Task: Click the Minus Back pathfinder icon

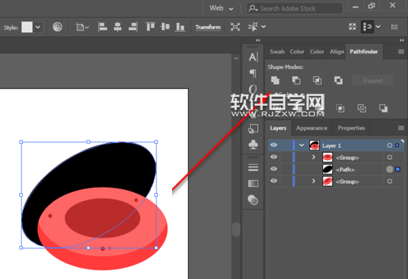Action: [384, 108]
